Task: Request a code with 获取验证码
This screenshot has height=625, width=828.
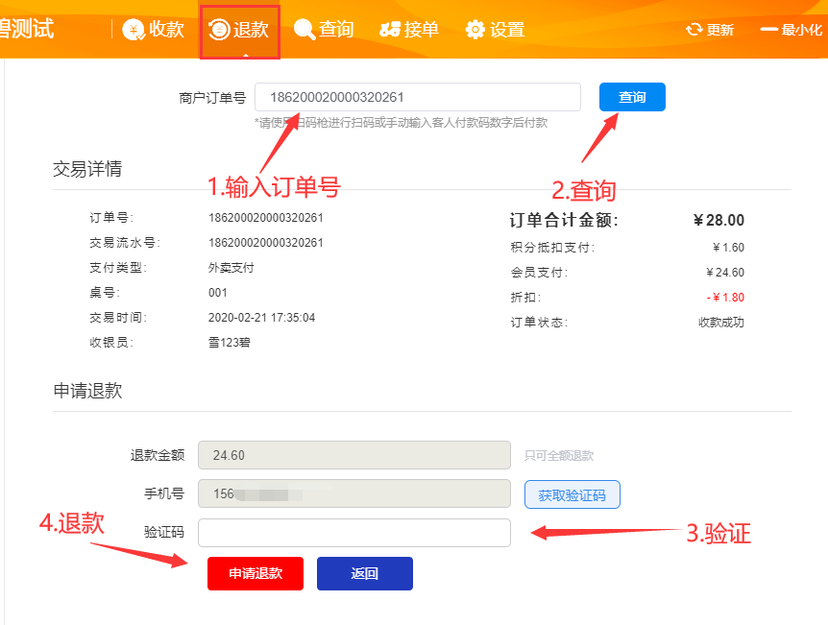Action: click(x=572, y=495)
